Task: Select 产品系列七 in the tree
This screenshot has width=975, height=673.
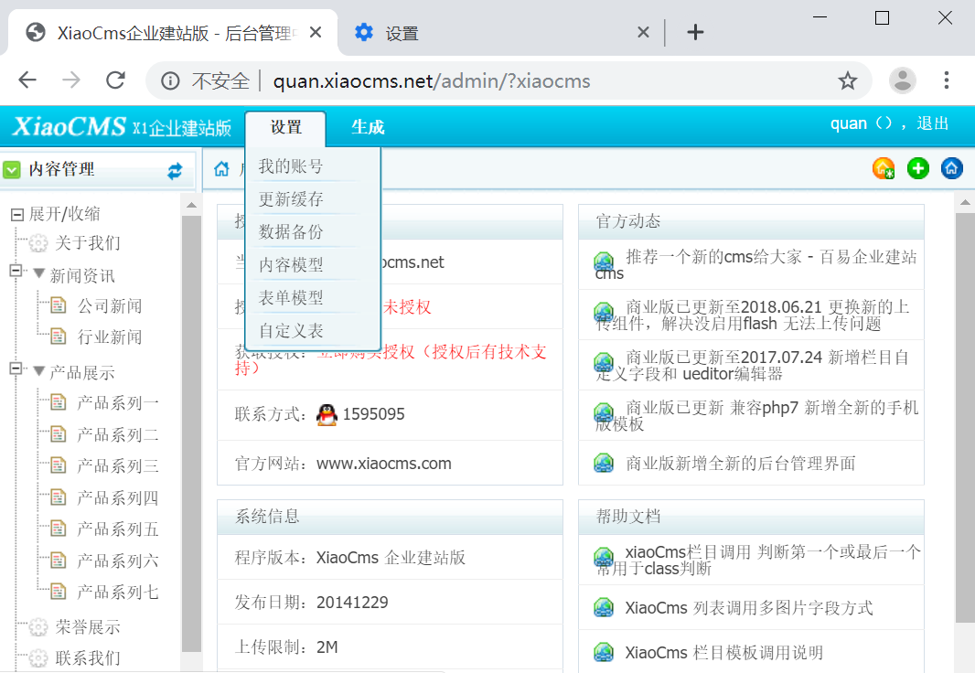Action: (x=117, y=592)
